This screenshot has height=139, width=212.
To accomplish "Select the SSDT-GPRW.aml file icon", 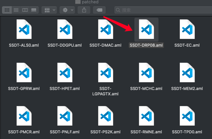I will [x=24, y=73].
